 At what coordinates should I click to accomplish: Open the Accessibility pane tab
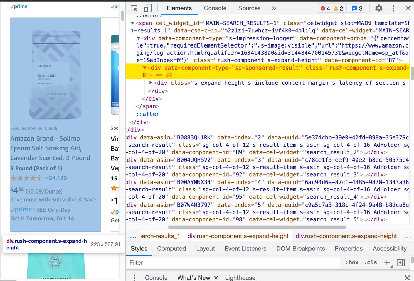[x=390, y=248]
